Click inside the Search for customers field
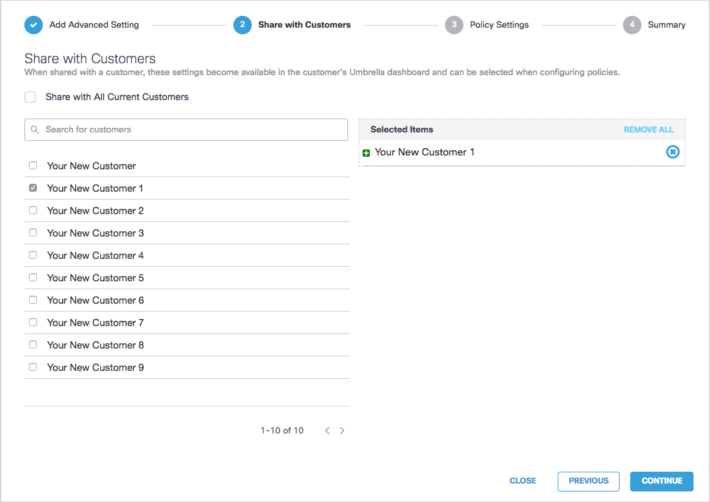710x502 pixels. 165,130
